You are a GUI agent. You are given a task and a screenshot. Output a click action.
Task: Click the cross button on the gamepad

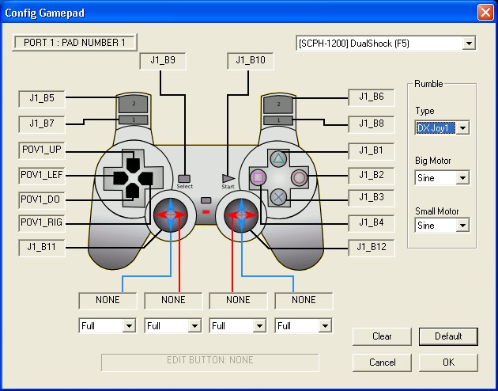point(278,197)
